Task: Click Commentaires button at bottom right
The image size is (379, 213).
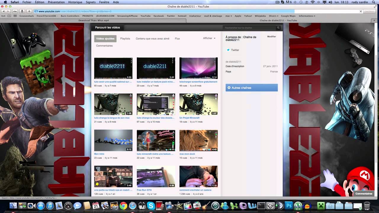Action: pos(364,194)
